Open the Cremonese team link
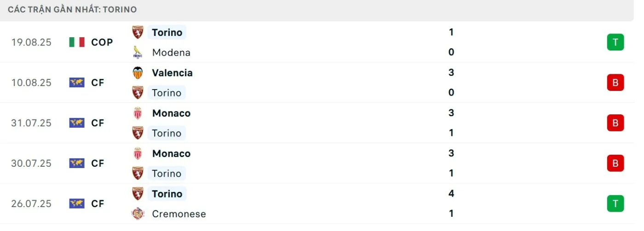This screenshot has height=231, width=644. pos(179,214)
